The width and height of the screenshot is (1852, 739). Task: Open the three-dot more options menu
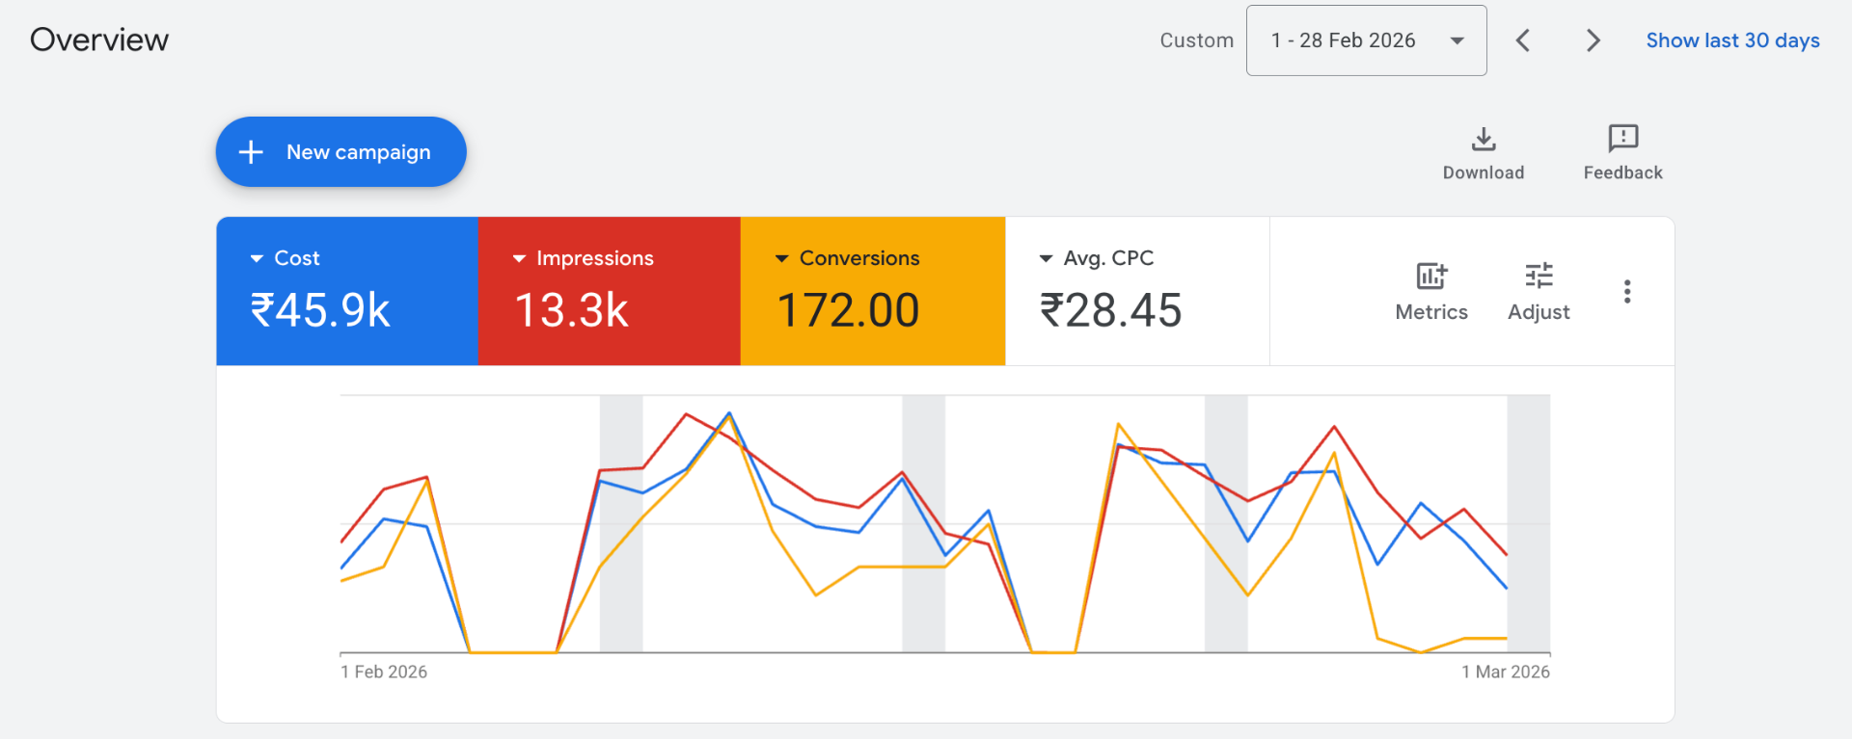tap(1627, 292)
